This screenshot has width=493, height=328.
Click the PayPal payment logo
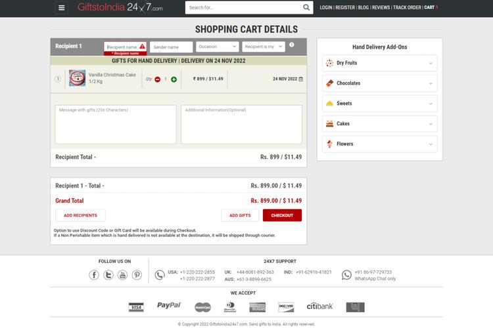pyautogui.click(x=169, y=305)
